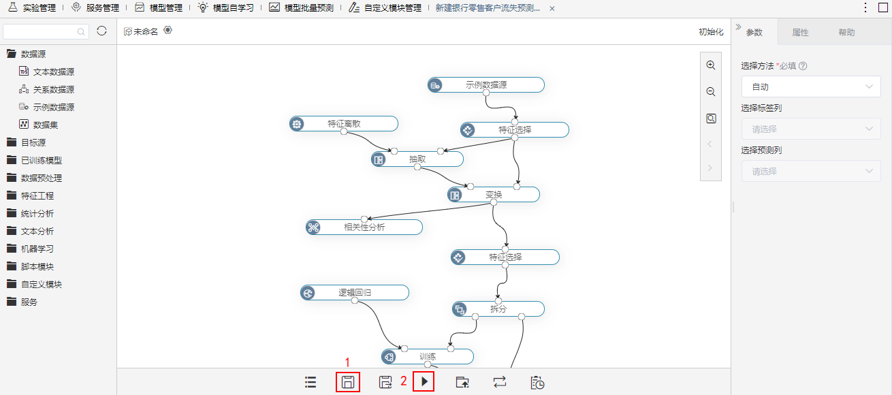
Task: Select the 训练 node on the canvas
Action: coord(427,356)
